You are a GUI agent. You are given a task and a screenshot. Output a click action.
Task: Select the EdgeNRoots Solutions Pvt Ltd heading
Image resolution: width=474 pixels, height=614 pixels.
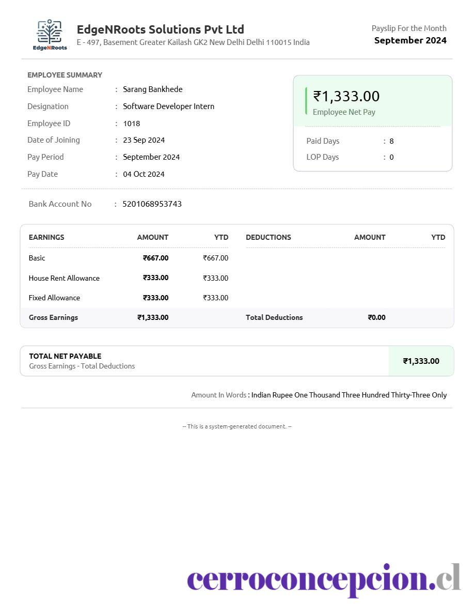coord(161,29)
